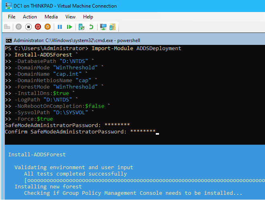Click 'Validating environment and user input' text
The width and height of the screenshot is (265, 200).
coord(74,168)
